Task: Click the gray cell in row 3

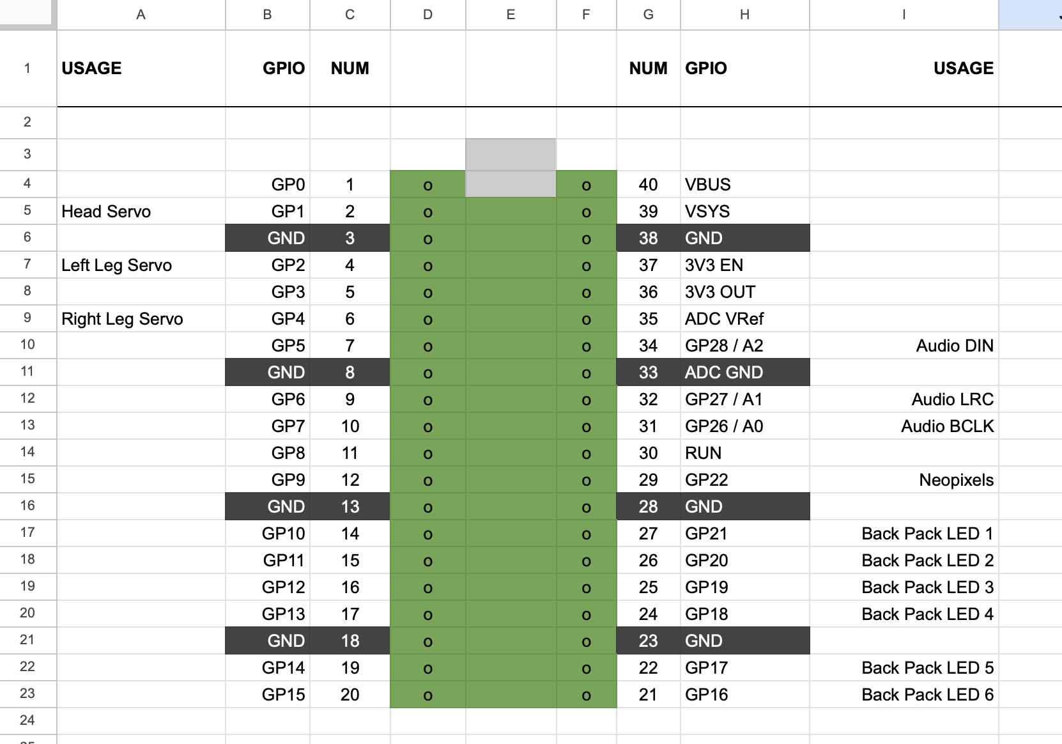Action: [511, 154]
